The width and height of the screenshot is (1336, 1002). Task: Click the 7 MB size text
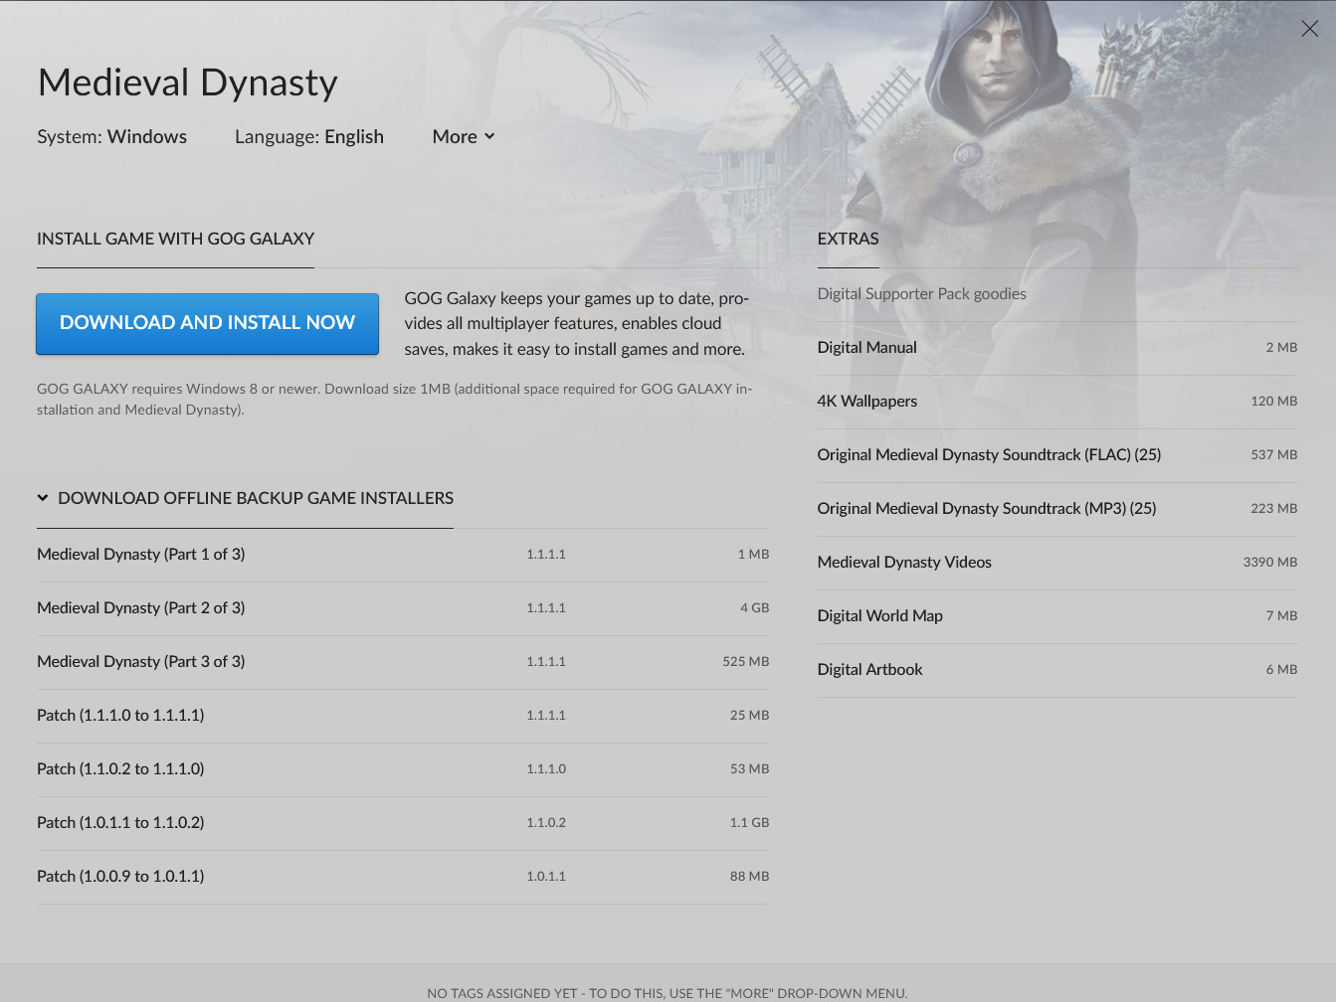tap(1281, 616)
